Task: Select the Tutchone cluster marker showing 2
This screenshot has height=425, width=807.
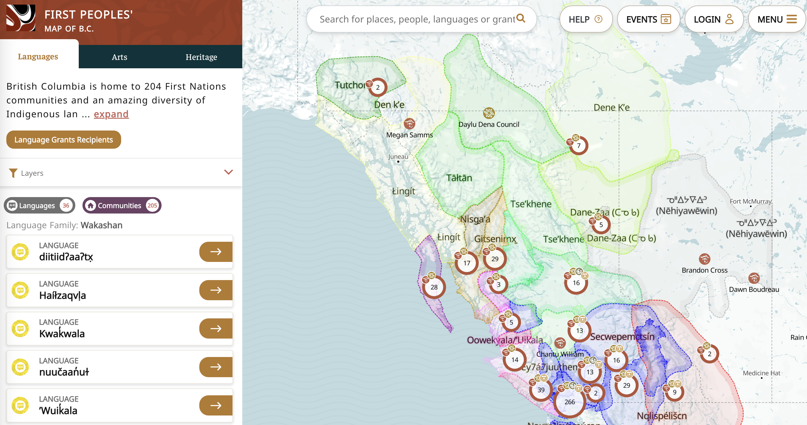Action: click(x=378, y=87)
